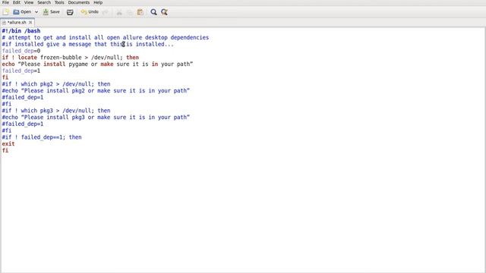Click the word 'pygame' in the echo line
Image resolution: width=486 pixels, height=273 pixels.
(78, 64)
